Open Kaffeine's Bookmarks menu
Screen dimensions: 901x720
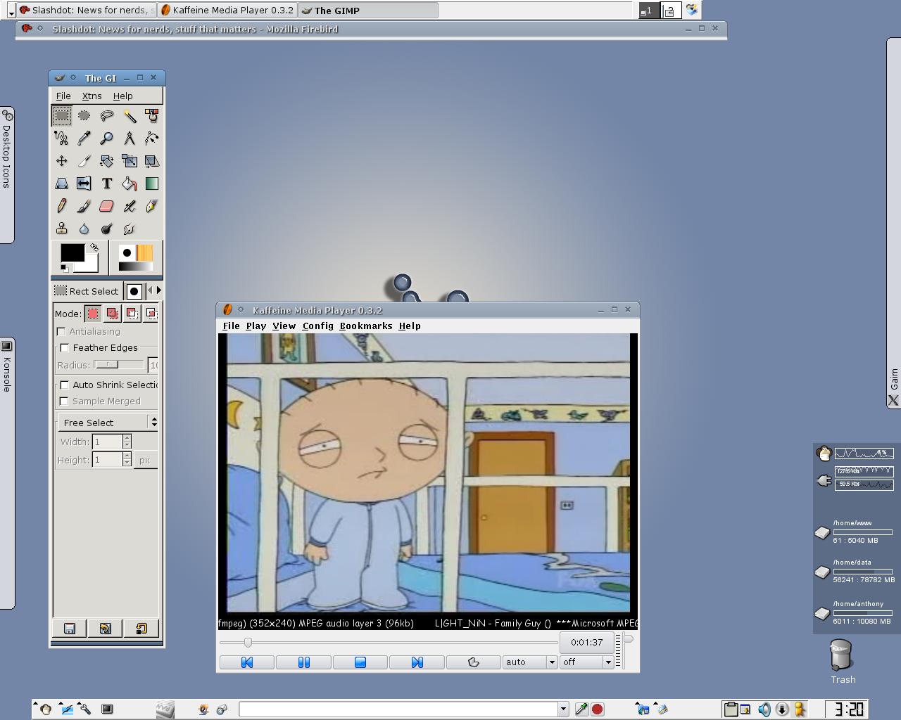pyautogui.click(x=366, y=326)
